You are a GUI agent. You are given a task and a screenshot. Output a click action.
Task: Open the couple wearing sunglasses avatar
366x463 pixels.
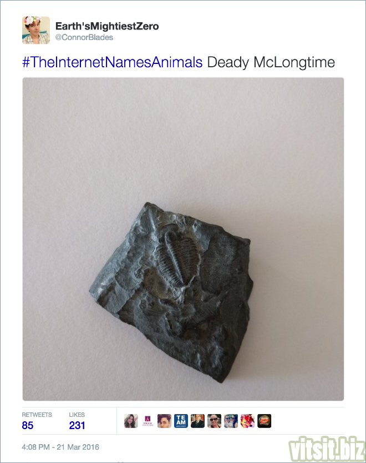click(231, 421)
